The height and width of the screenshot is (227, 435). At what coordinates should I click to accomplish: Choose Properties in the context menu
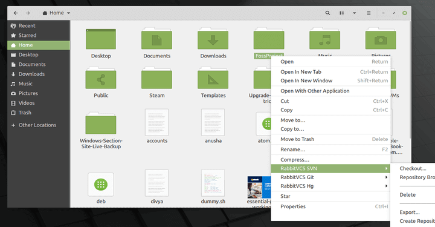coord(330,206)
